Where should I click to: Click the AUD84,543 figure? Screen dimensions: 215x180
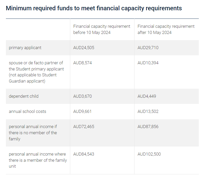click(x=84, y=154)
